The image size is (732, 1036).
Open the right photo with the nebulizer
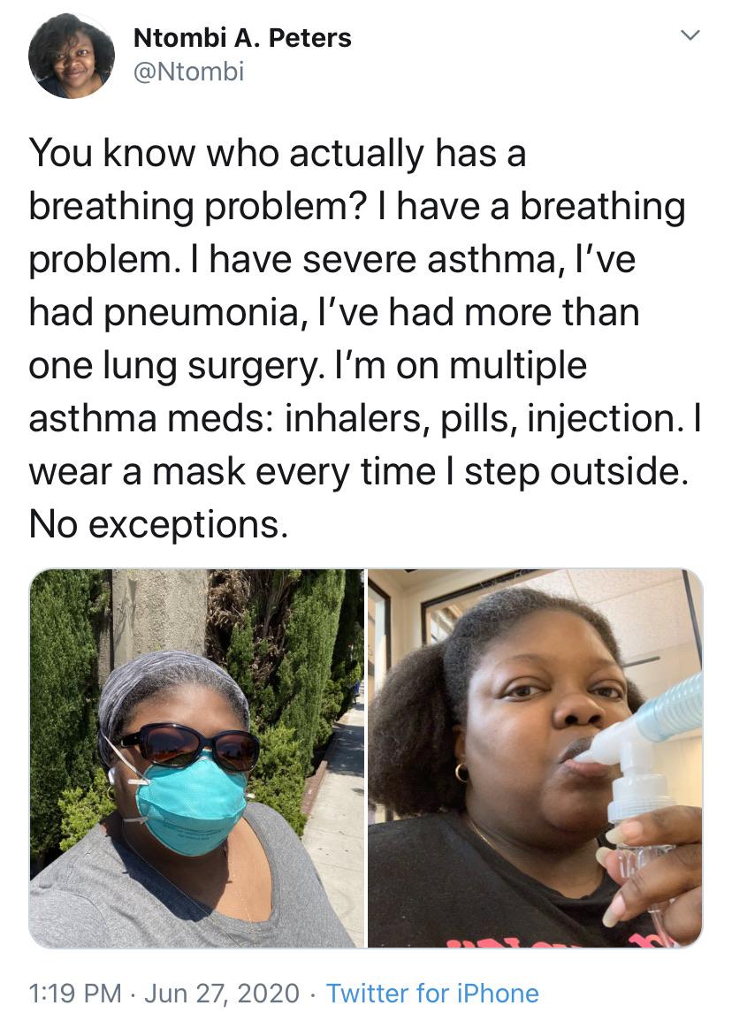point(535,758)
